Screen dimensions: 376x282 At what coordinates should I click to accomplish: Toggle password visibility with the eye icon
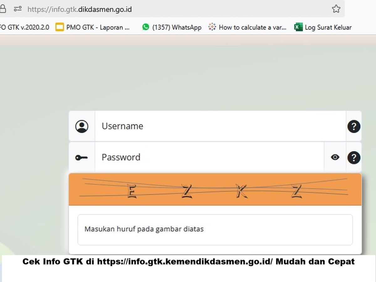(335, 157)
